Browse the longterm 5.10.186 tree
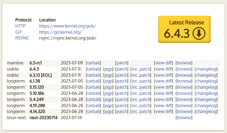Viewport: 227px width, 133px height. click(184, 93)
